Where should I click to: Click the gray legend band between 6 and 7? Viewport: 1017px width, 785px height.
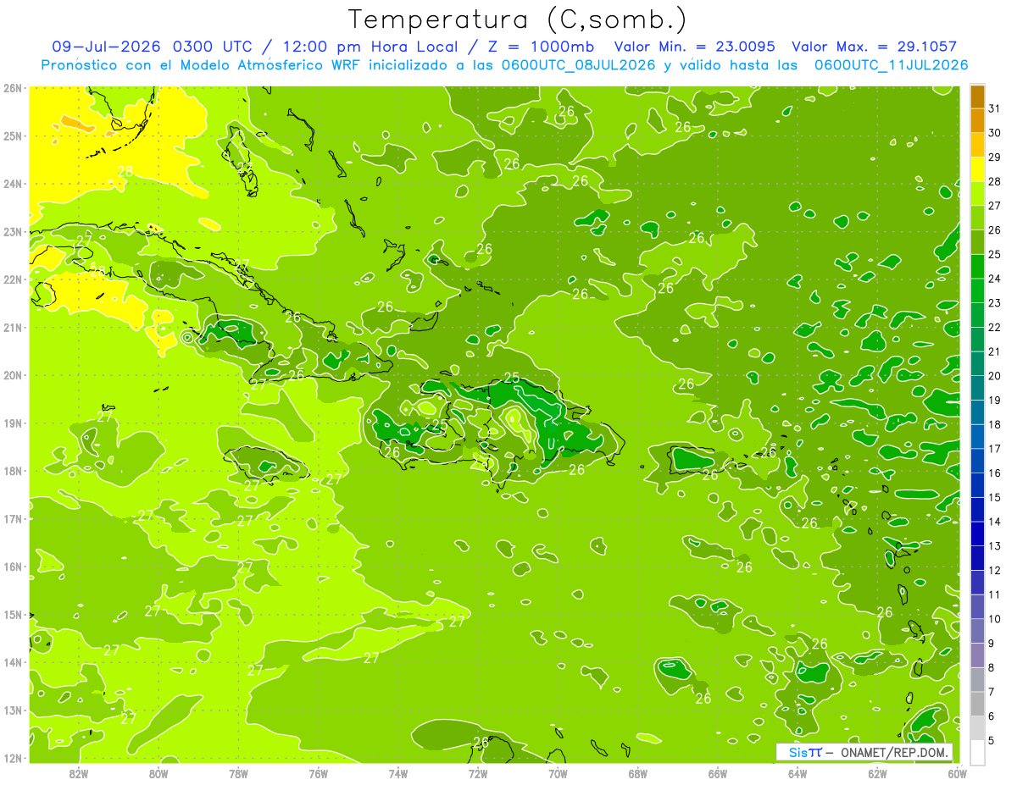[x=977, y=704]
